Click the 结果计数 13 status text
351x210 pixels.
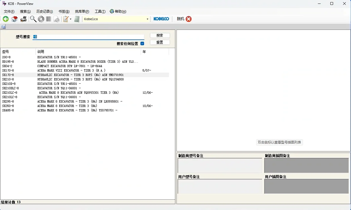click(11, 202)
